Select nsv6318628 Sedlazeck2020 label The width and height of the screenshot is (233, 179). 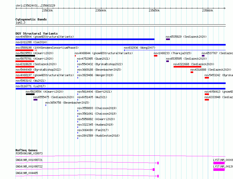coord(36,64)
